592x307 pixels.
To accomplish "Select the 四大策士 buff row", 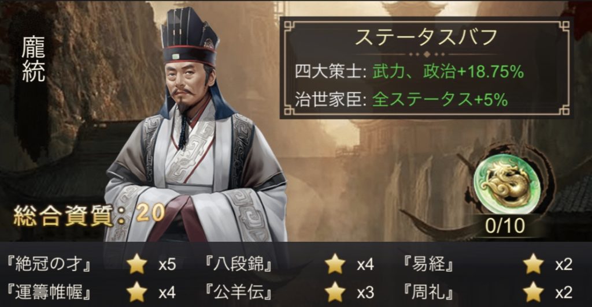I will (409, 72).
